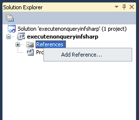Click blank white area below the tree
Screen dimensions: 139x120
pyautogui.click(x=69, y=90)
